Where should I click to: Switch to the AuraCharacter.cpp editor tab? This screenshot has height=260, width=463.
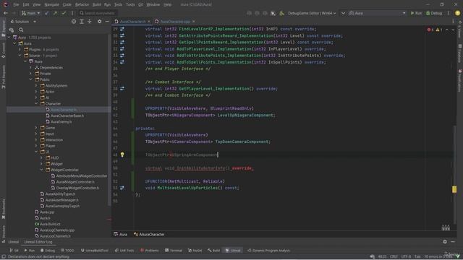click(175, 22)
